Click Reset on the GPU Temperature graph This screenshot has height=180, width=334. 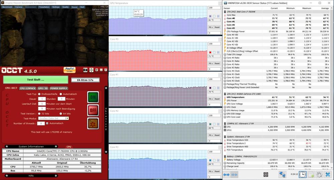pyautogui.click(x=217, y=27)
